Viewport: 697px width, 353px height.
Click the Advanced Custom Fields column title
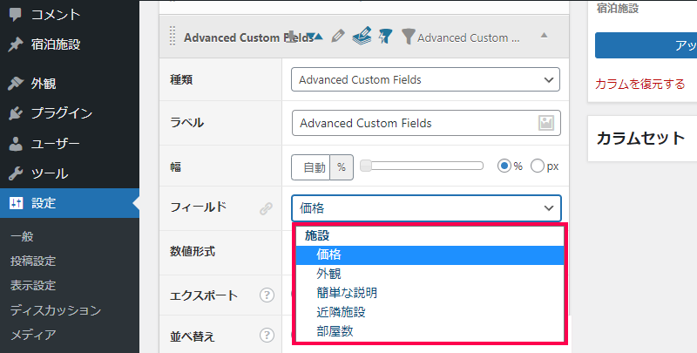(249, 37)
